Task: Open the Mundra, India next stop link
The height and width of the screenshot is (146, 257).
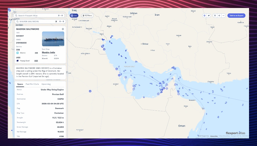Action: (48, 52)
